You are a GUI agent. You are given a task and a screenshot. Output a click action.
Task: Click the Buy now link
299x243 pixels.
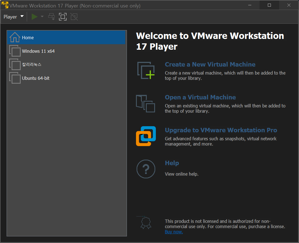(174, 232)
